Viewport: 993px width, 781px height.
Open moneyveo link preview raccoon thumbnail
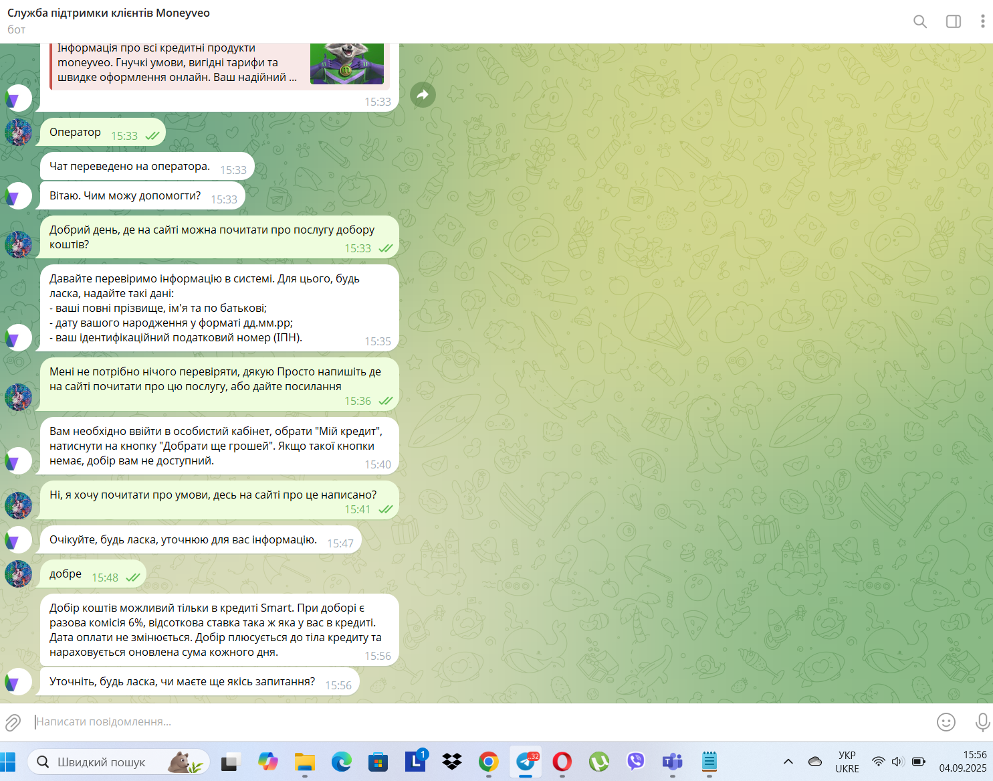(x=347, y=64)
